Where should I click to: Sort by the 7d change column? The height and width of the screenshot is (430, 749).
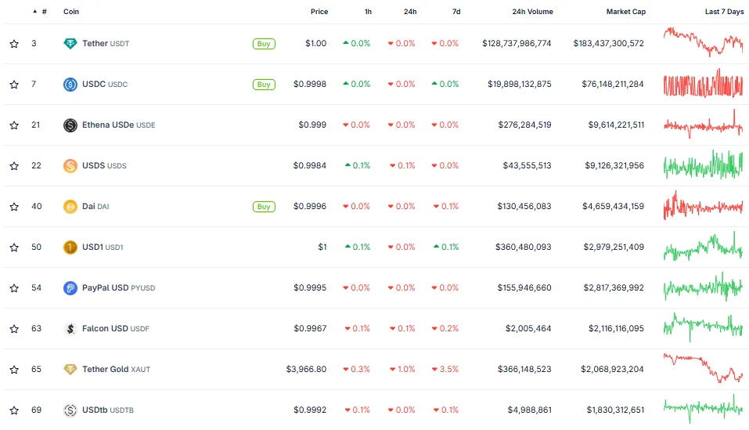(x=456, y=12)
